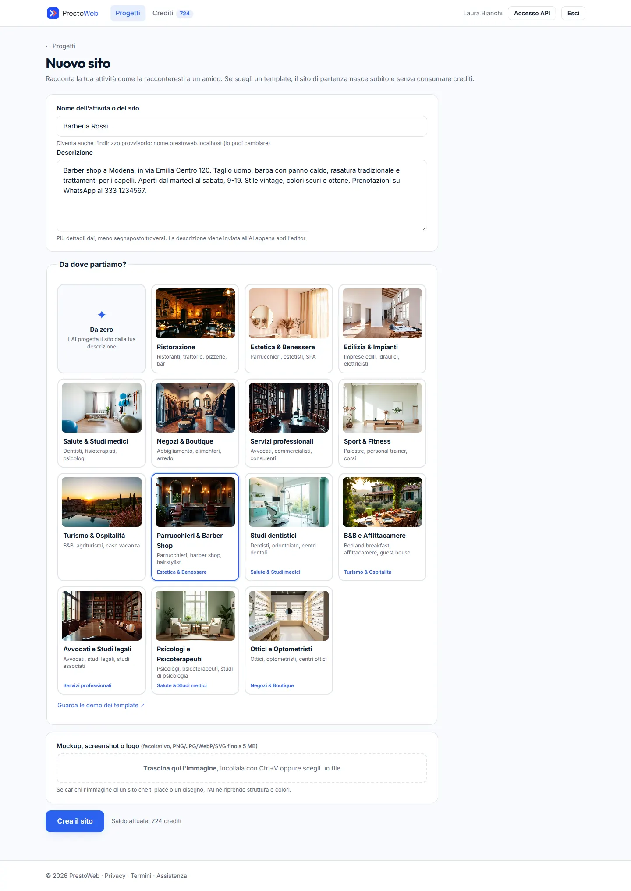
Task: Choose the Salute & Studi medici template
Action: (x=102, y=423)
